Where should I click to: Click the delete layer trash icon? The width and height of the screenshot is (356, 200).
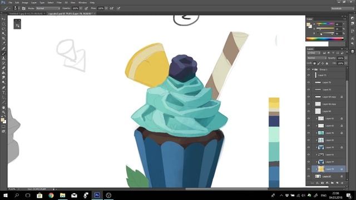pos(342,183)
